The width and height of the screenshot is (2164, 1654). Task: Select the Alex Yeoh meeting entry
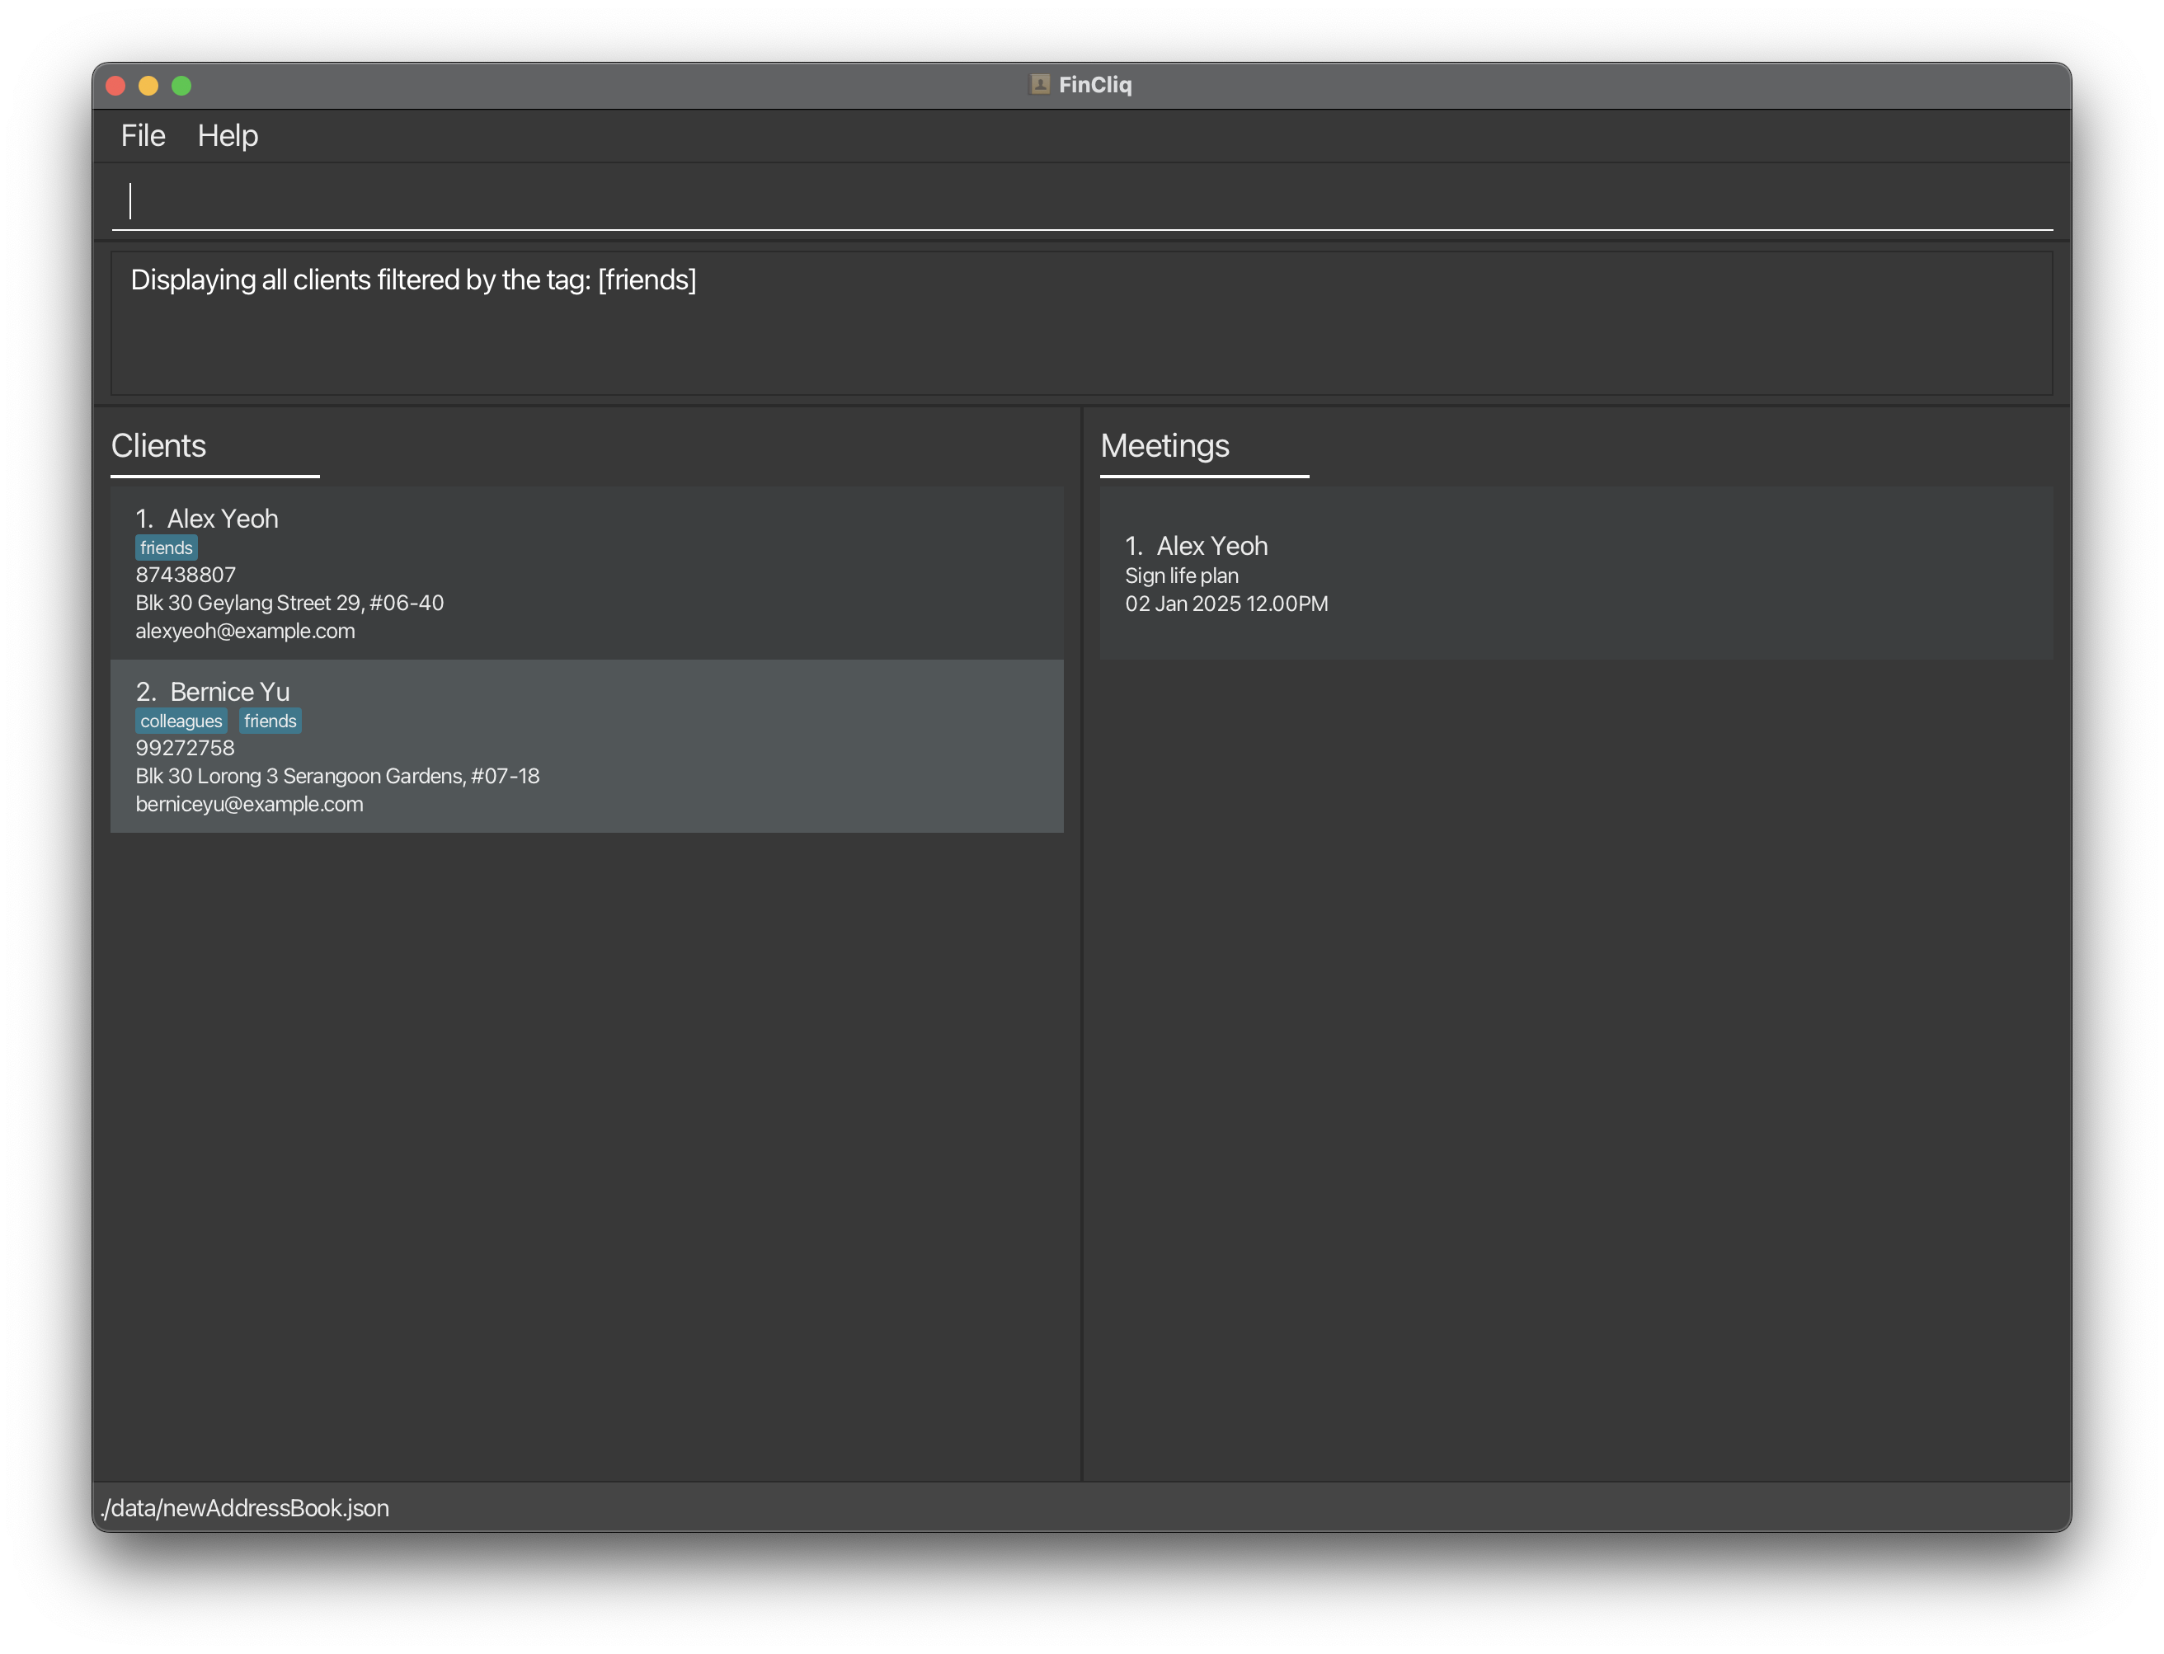click(x=1576, y=573)
